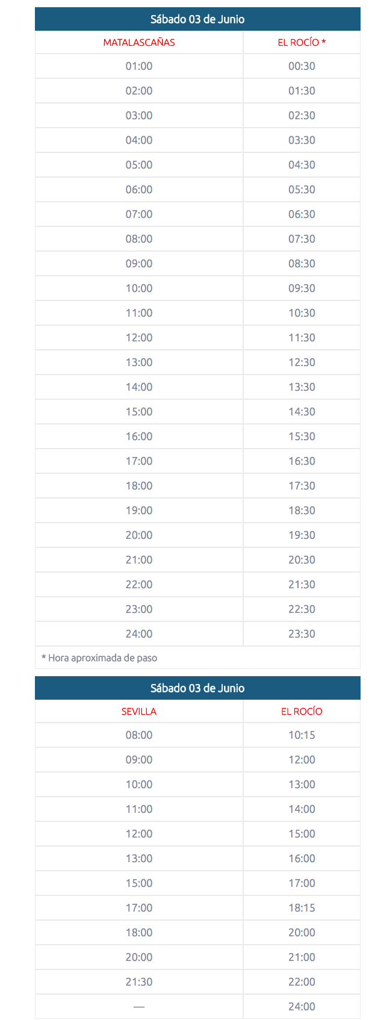Click the 10:15 El Rocío time
The image size is (378, 1020).
[302, 735]
